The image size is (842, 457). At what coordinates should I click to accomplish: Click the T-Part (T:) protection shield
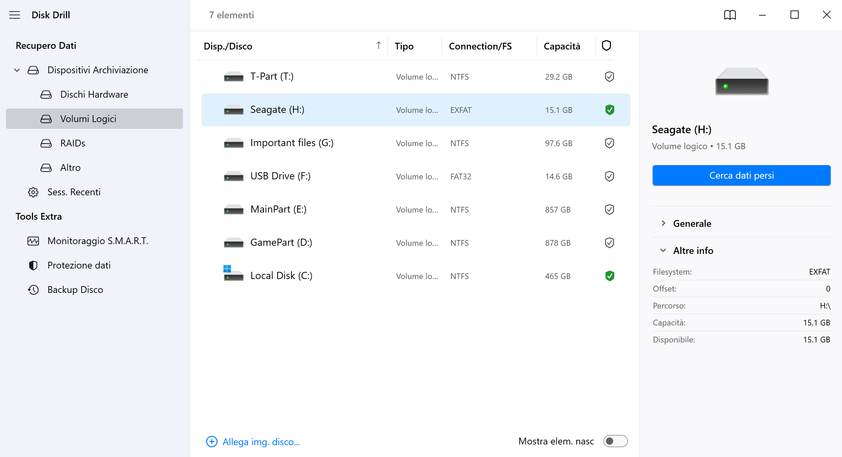[610, 77]
